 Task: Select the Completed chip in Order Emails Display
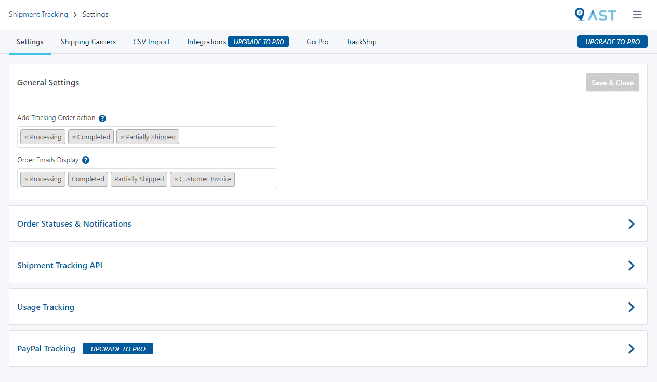tap(88, 179)
